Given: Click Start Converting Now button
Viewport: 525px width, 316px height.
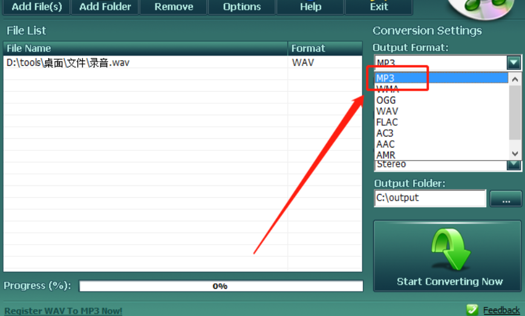Looking at the screenshot, I should (x=448, y=256).
